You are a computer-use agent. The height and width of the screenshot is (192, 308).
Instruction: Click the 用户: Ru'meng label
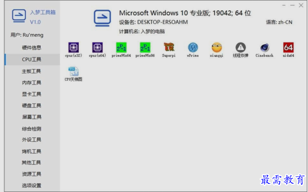pyautogui.click(x=27, y=35)
